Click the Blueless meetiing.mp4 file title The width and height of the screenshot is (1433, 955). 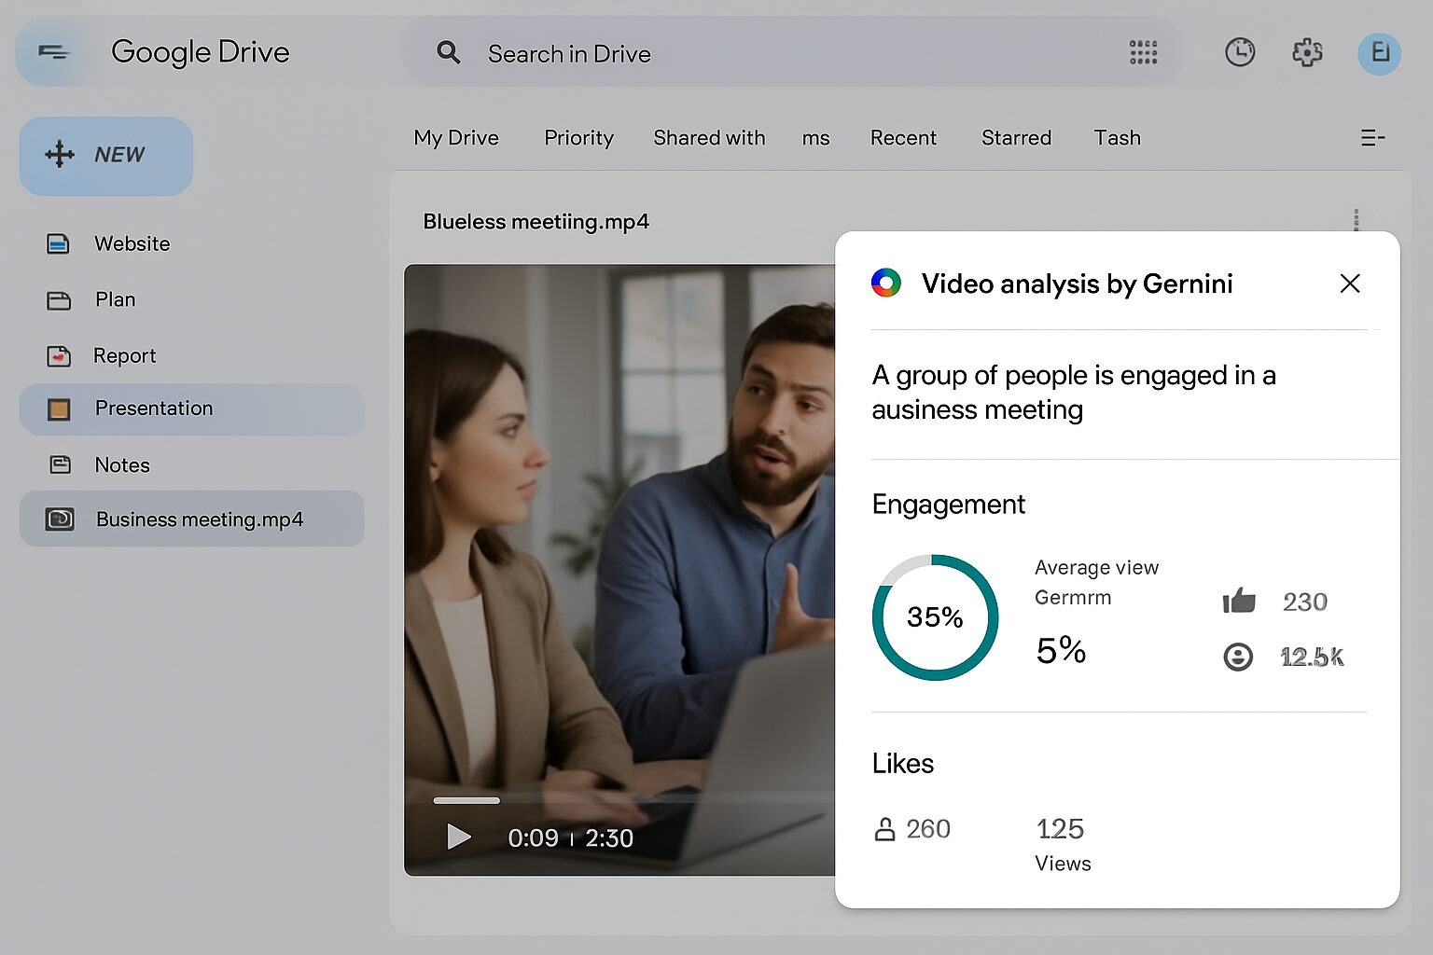pyautogui.click(x=536, y=222)
